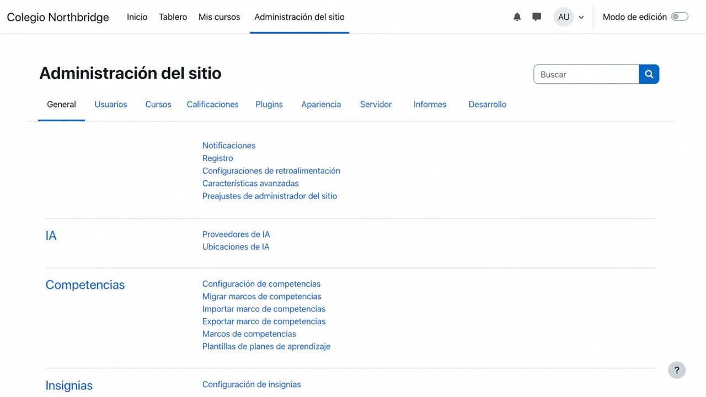
Task: Switch to the Apariencia tab
Action: pos(321,104)
